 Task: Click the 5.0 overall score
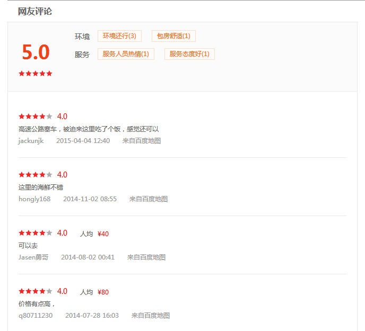[x=36, y=52]
